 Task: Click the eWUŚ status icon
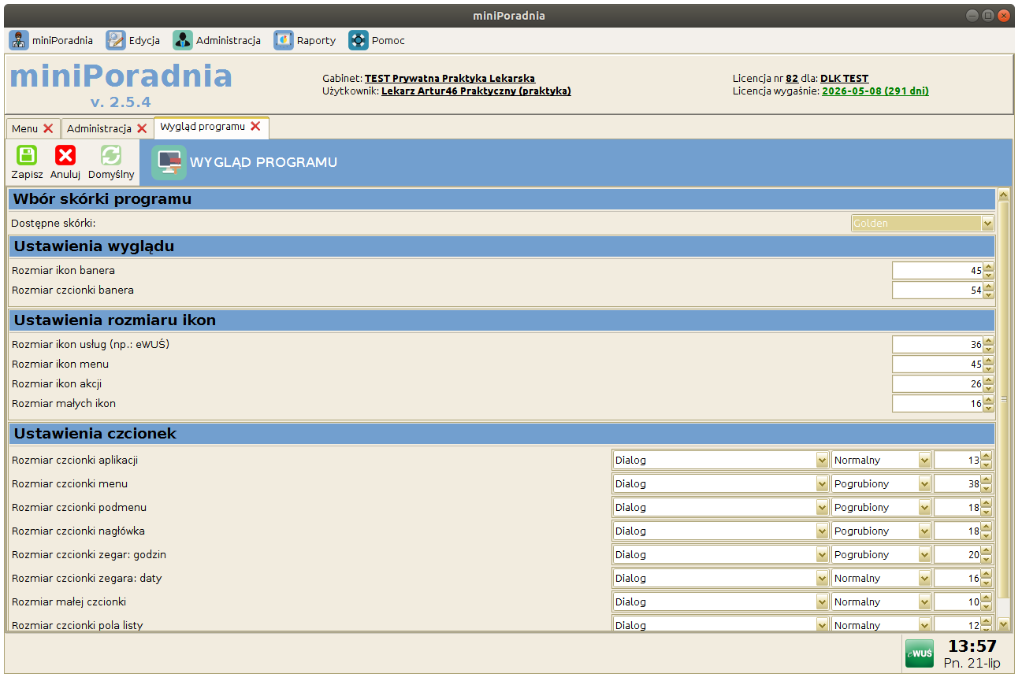919,653
